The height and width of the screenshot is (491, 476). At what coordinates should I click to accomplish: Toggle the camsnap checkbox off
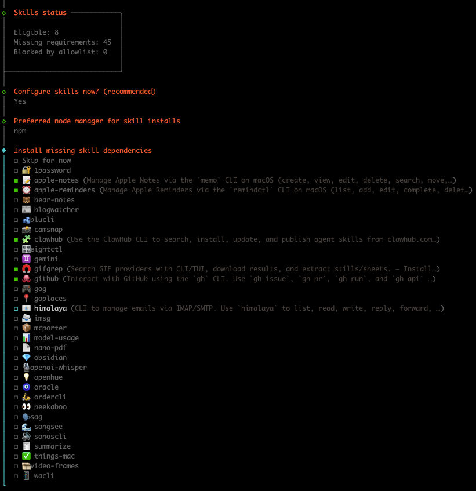tap(17, 229)
